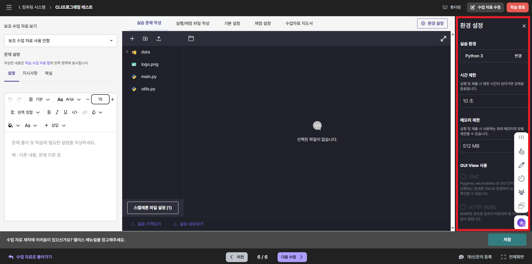
Task: Increase font size with plus stepper
Action: coord(113,99)
